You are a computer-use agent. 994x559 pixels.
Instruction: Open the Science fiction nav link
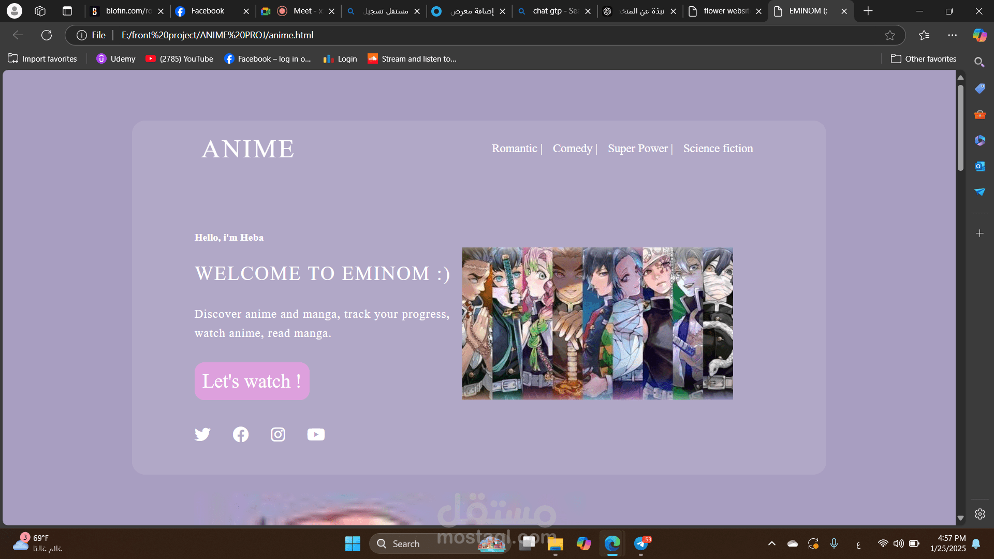coord(718,149)
